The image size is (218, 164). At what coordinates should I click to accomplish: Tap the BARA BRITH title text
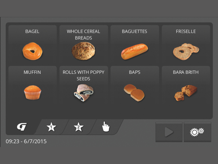186,72
